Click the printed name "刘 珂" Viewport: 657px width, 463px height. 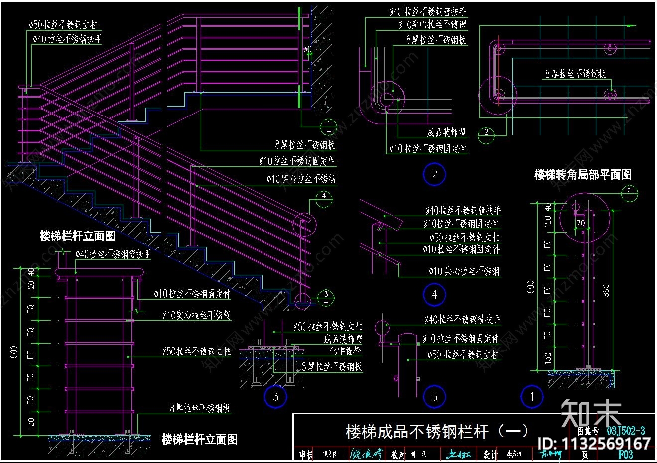419,454
